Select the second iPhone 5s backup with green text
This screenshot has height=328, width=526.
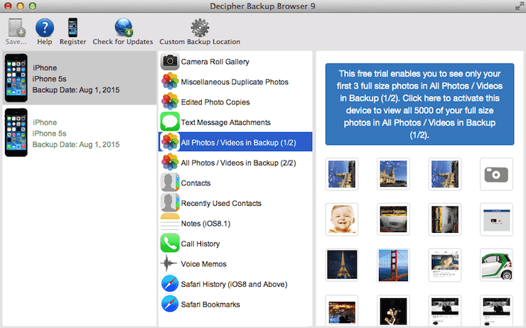click(x=80, y=133)
